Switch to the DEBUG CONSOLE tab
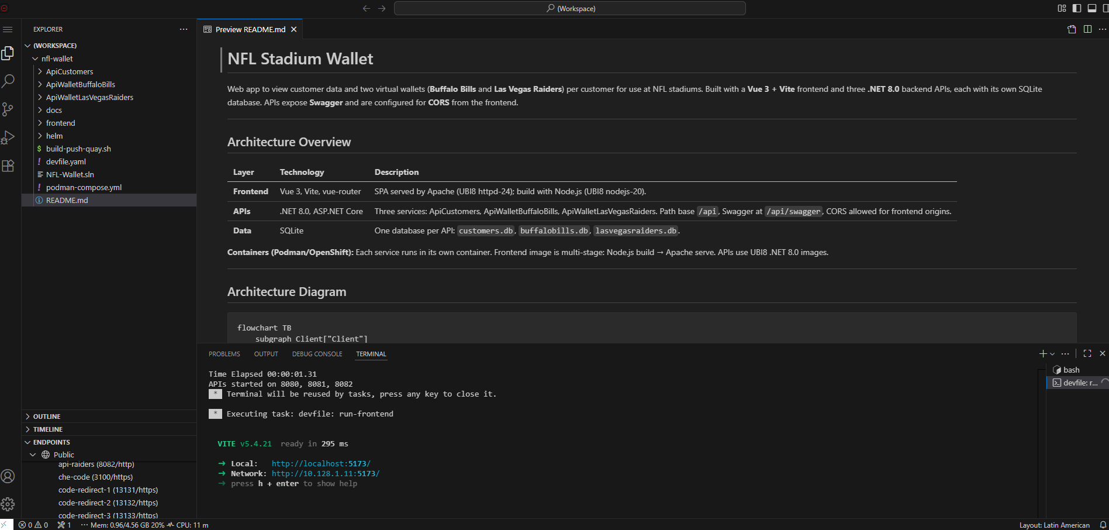Screen dimensions: 1109x530 coord(317,354)
